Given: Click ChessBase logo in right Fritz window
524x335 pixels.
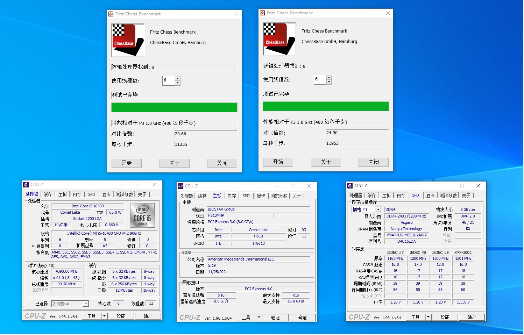Looking at the screenshot, I should [279, 39].
